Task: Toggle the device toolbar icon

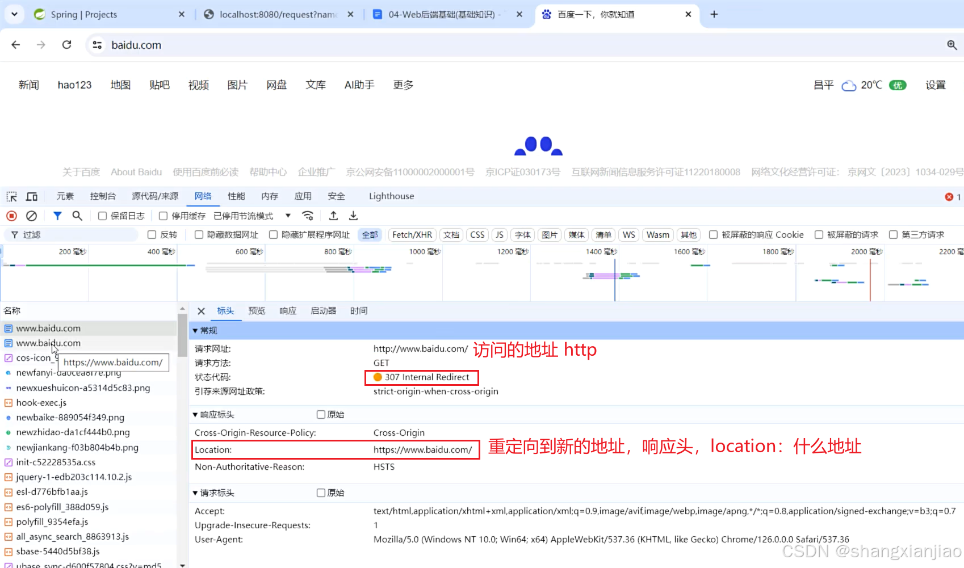Action: [x=32, y=196]
